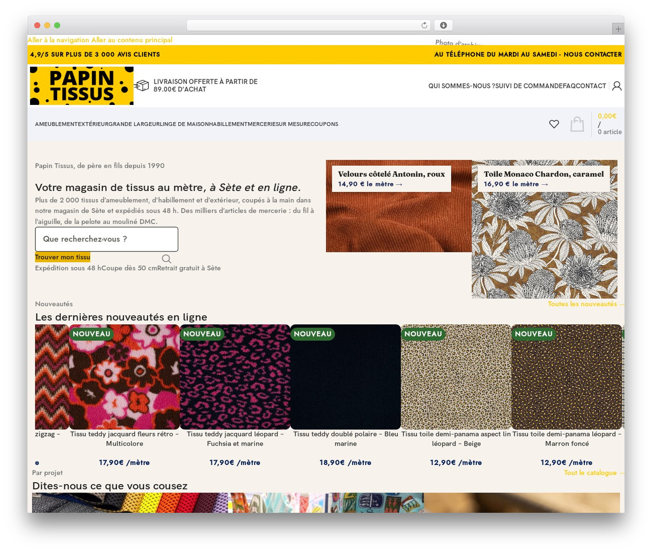Click Tissu teddy jacquard léopard Fuchsia title
The width and height of the screenshot is (652, 552).
click(x=235, y=439)
